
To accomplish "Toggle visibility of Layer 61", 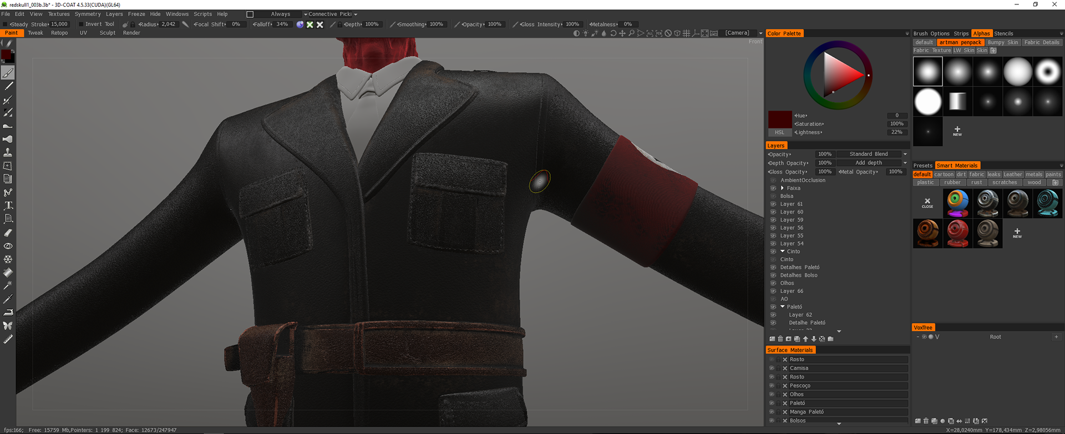I will point(773,204).
